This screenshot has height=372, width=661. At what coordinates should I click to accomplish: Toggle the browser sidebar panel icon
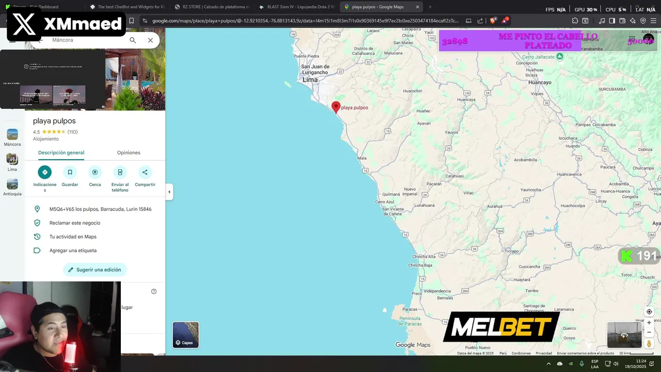click(x=612, y=21)
